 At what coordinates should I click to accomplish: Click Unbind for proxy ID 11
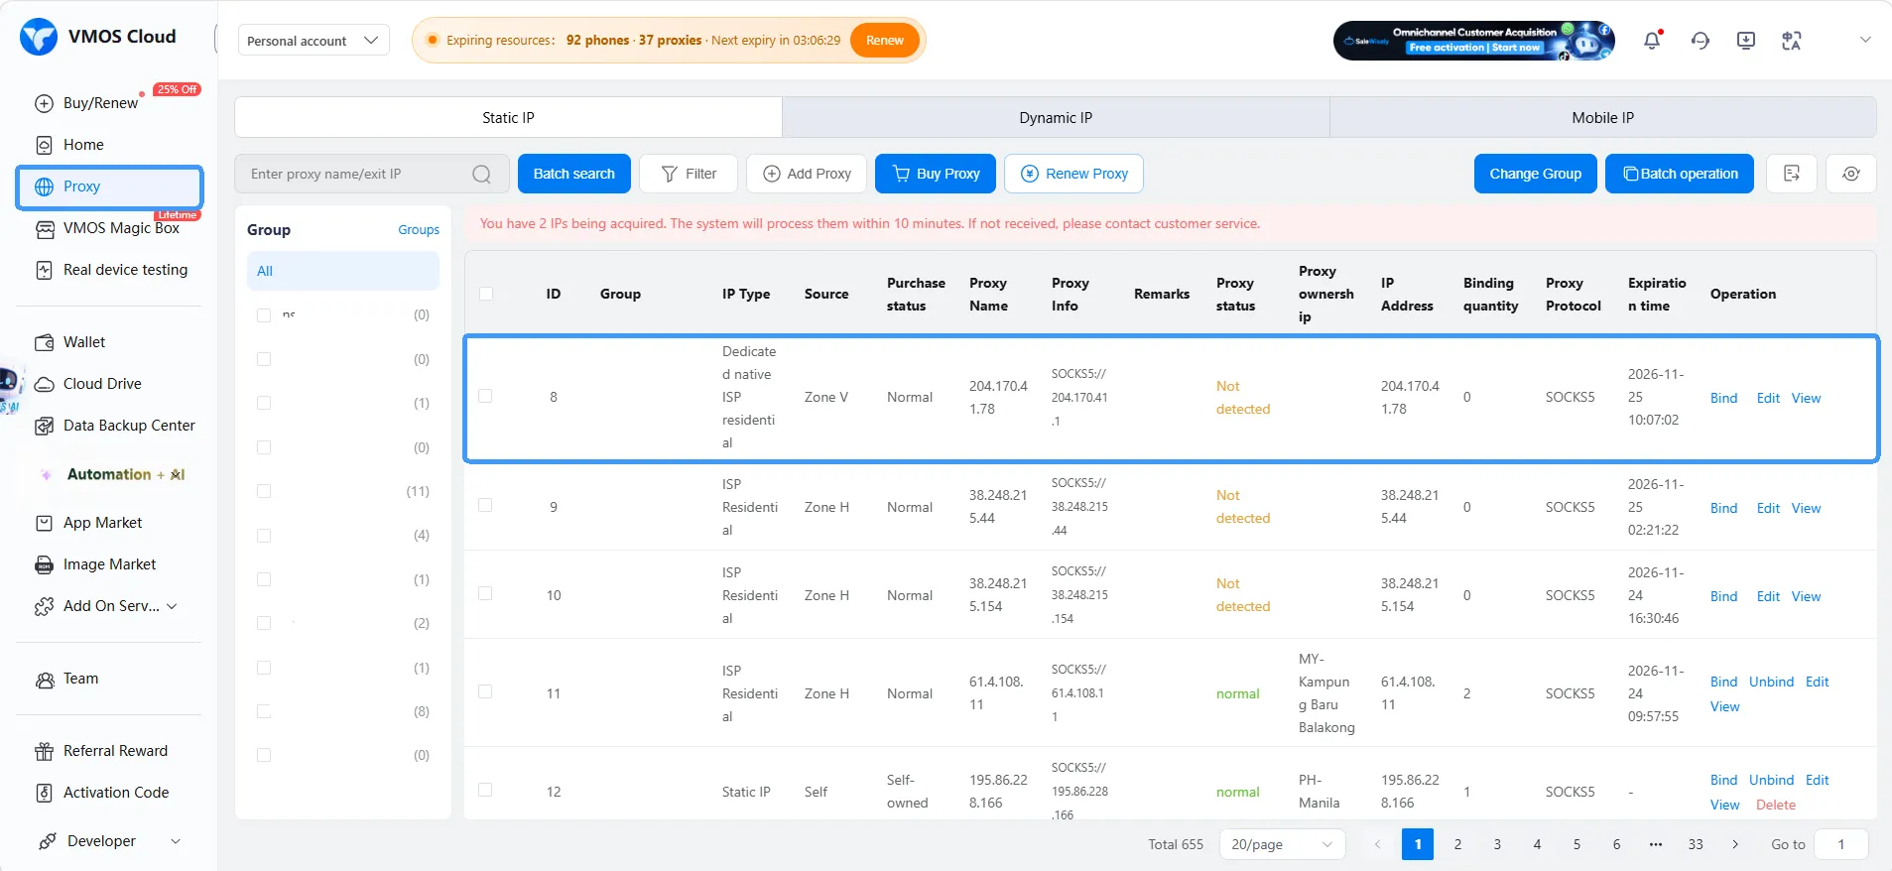1771,682
